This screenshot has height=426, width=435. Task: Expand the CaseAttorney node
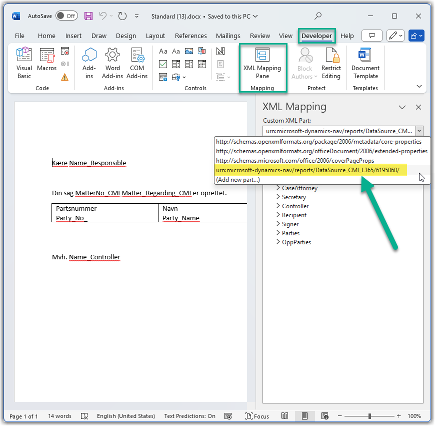(x=278, y=188)
